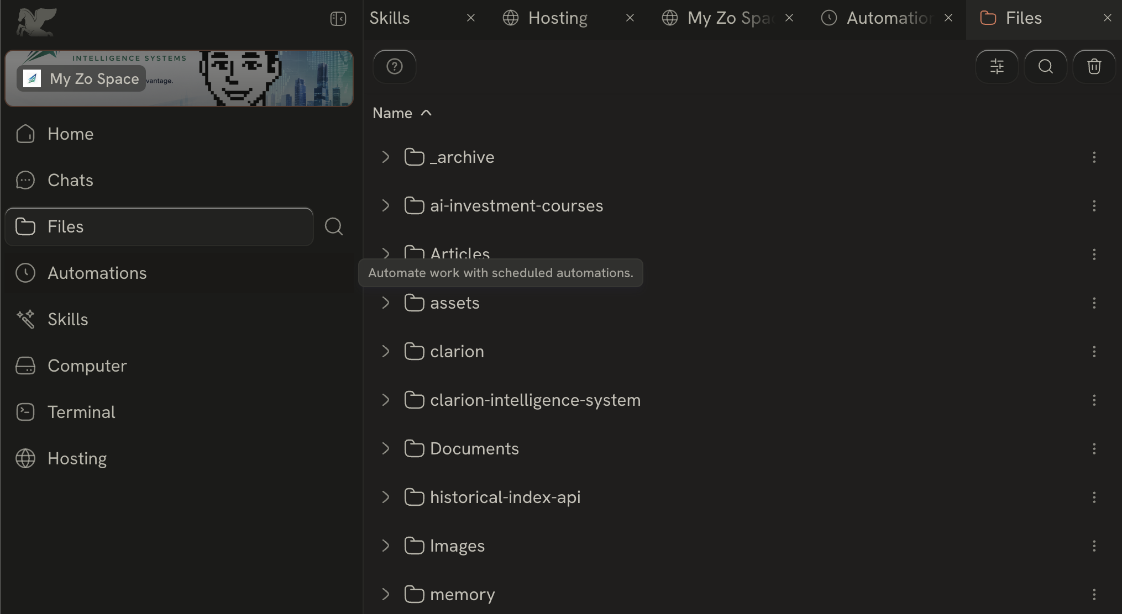This screenshot has height=614, width=1122.
Task: Expand the clarion-intelligence-system folder
Action: pyautogui.click(x=386, y=400)
